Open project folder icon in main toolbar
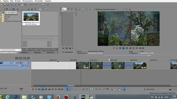This screenshot has height=99, width=177. pos(1,5)
